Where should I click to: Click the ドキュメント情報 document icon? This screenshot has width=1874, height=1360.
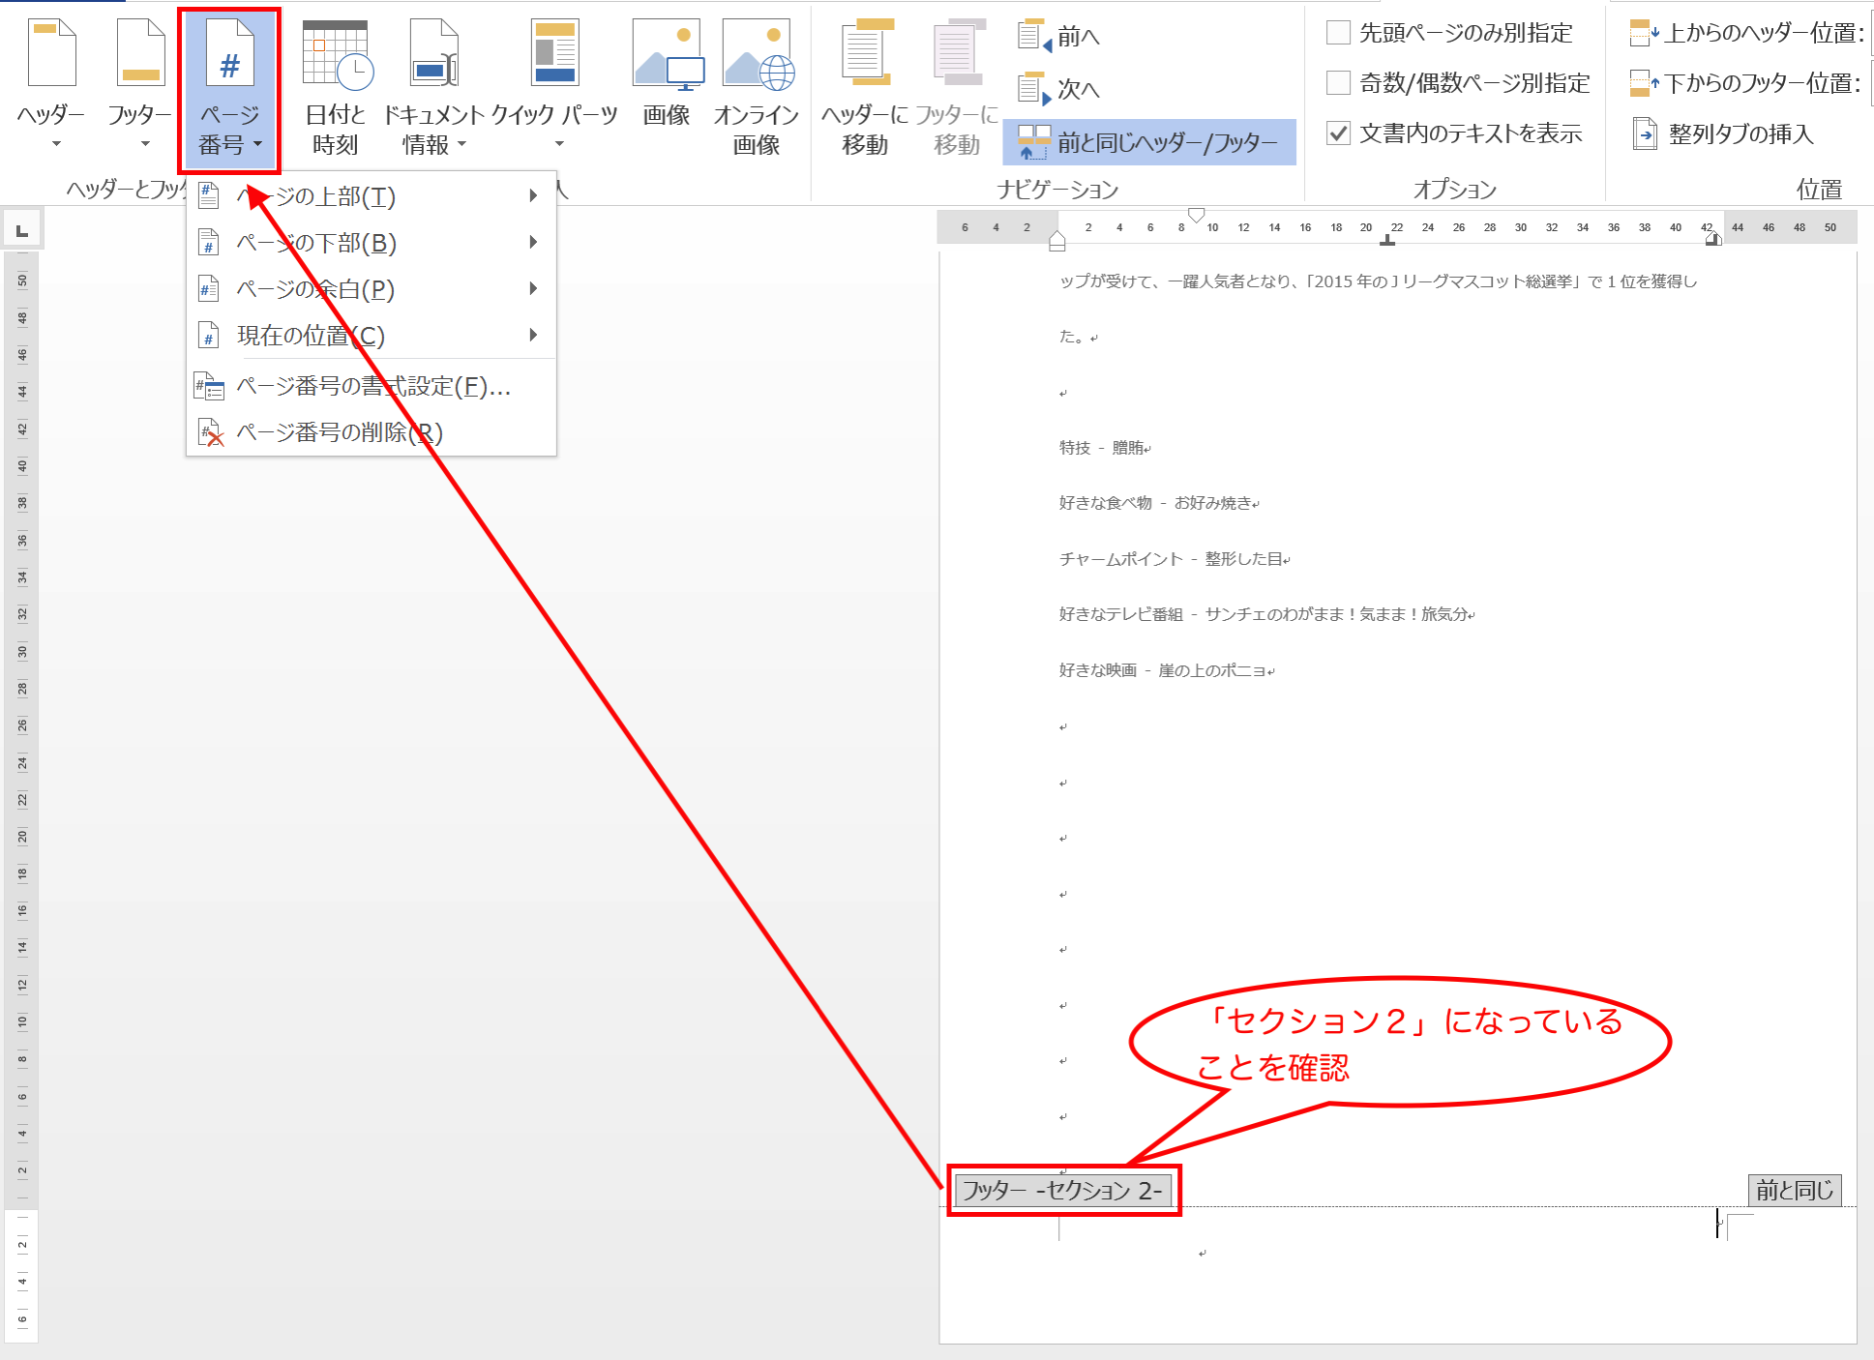[x=433, y=54]
